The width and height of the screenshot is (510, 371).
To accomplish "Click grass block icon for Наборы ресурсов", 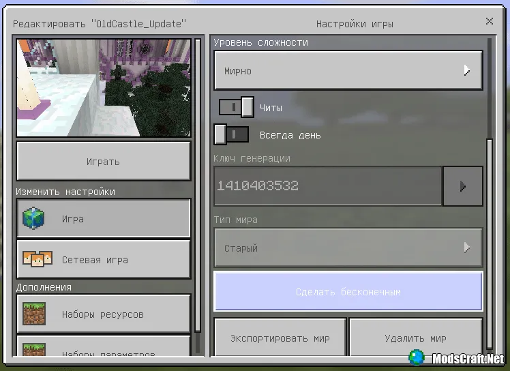I will click(x=33, y=314).
